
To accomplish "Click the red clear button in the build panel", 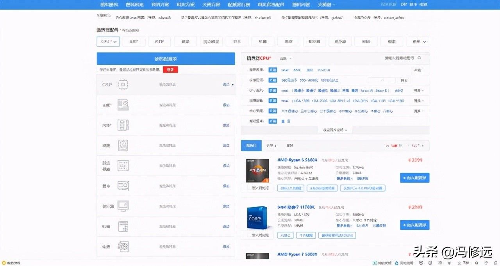I will pyautogui.click(x=170, y=70).
